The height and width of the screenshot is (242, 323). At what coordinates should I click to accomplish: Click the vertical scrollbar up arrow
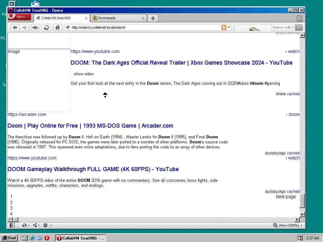(x=302, y=35)
